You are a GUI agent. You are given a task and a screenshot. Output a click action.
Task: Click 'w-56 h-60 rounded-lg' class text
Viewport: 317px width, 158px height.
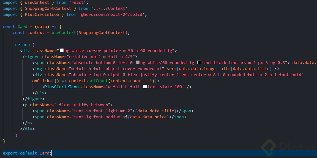pos(147,51)
